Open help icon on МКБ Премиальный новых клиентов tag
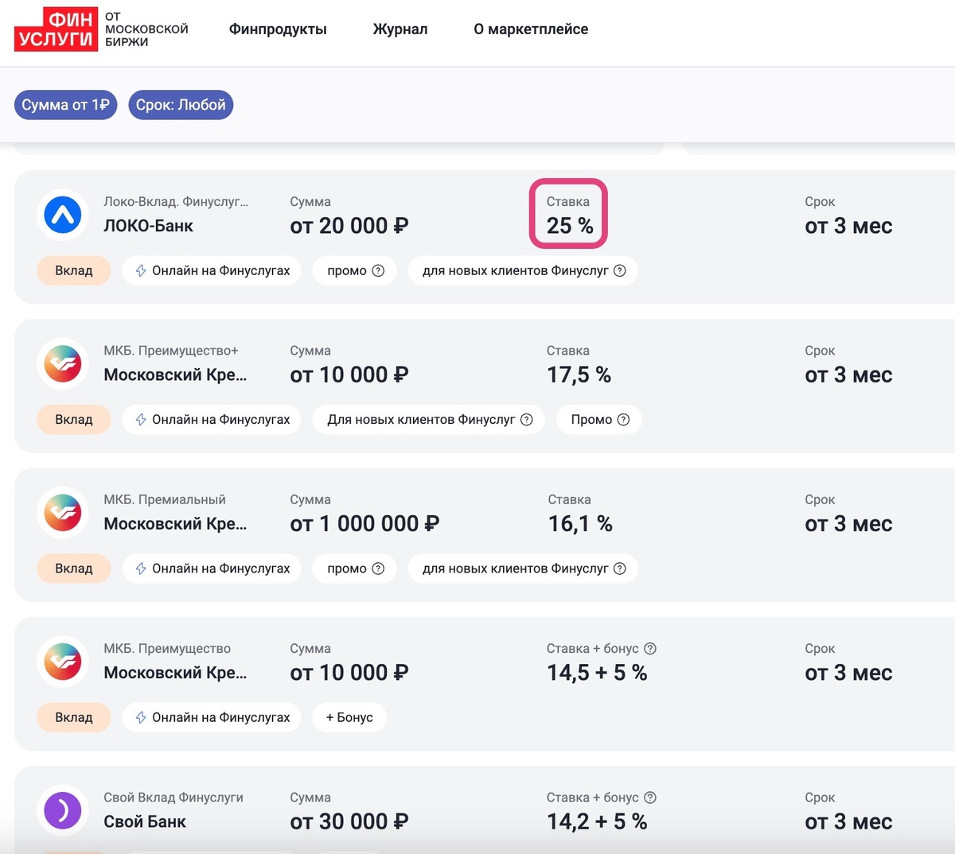The height and width of the screenshot is (854, 955). [620, 569]
